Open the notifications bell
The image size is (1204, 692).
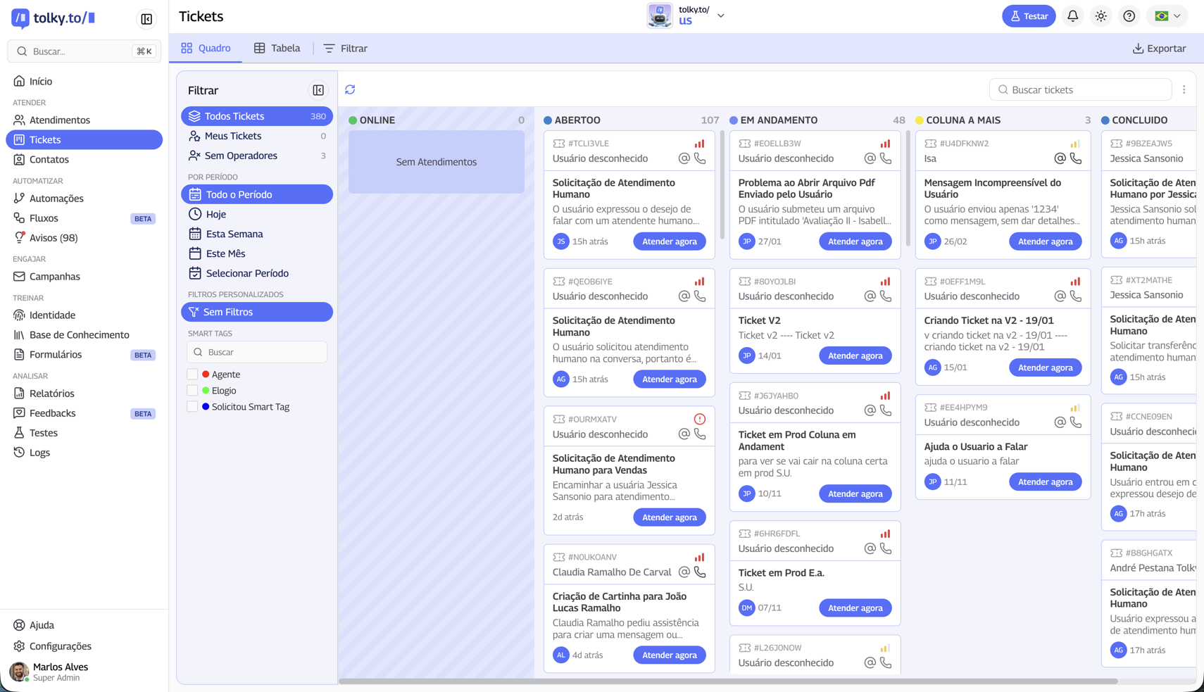1072,16
